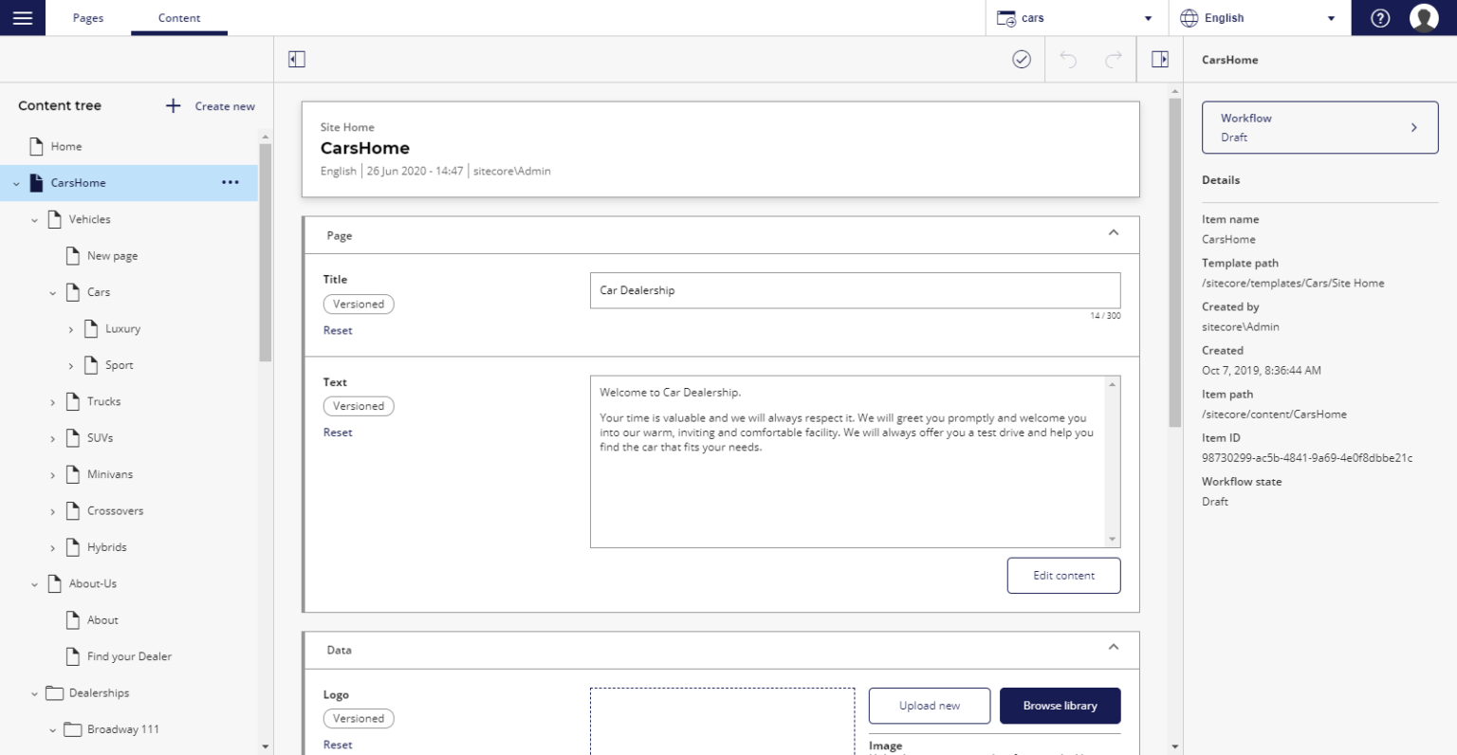
Task: Click the undo icon
Action: click(x=1068, y=59)
